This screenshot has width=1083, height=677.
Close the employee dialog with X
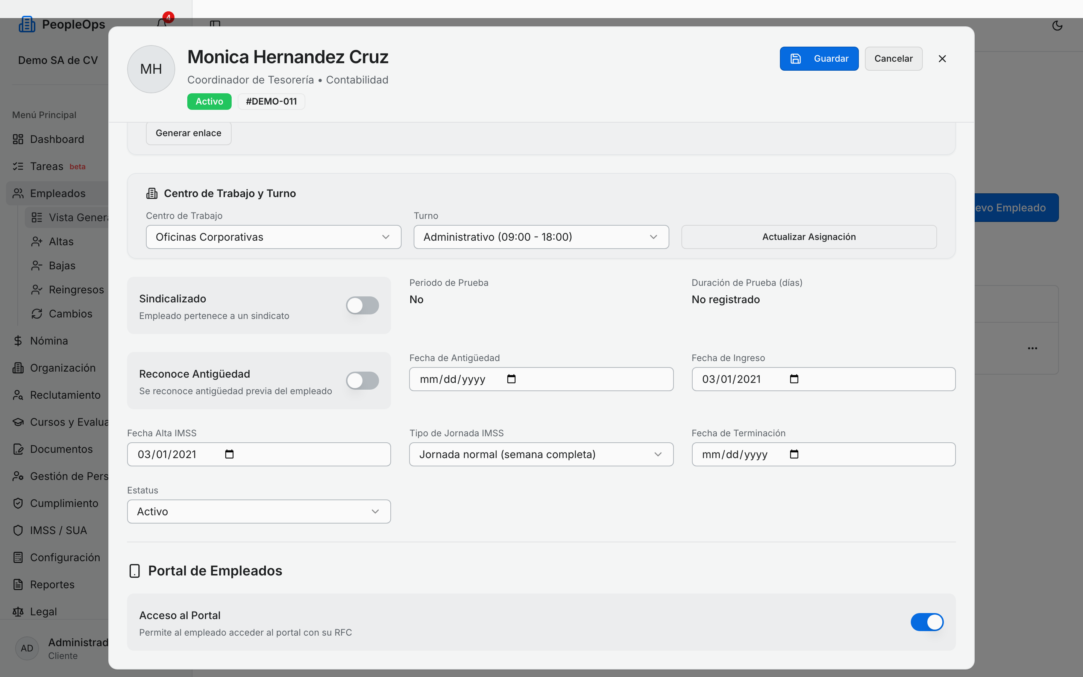(x=942, y=59)
